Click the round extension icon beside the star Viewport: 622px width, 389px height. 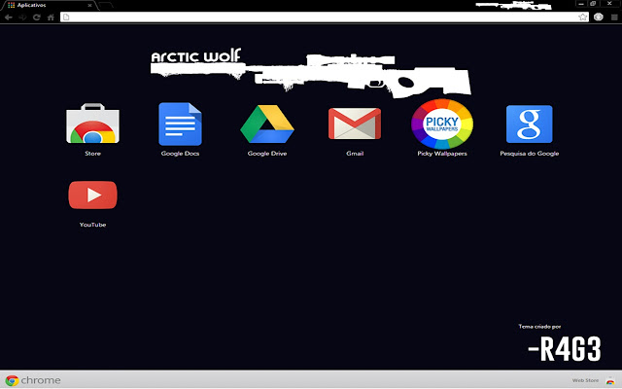[599, 18]
